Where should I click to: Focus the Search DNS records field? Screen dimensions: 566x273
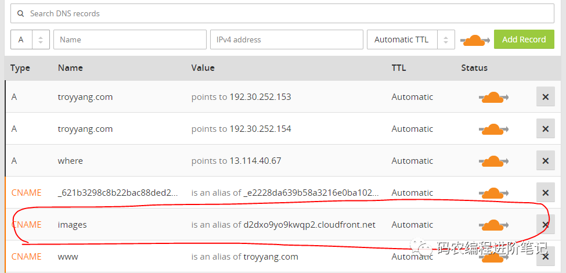[x=282, y=13]
